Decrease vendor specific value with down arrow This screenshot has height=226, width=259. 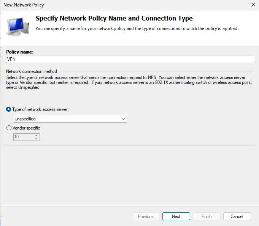click(x=37, y=139)
